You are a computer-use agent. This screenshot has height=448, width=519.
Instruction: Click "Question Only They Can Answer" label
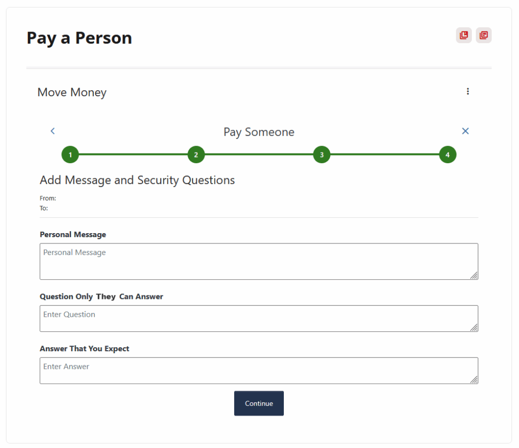click(101, 296)
